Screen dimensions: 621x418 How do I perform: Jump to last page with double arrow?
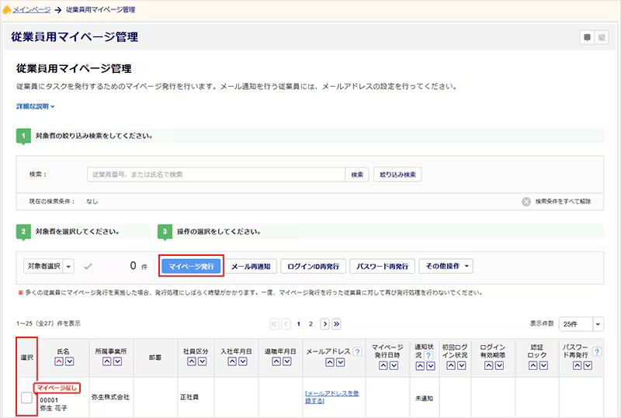click(x=336, y=323)
